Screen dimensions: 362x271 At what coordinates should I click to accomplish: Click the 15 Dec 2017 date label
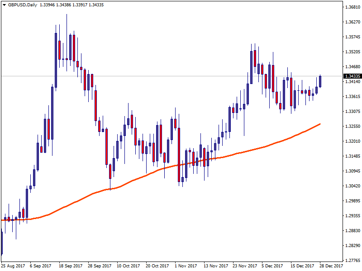click(x=302, y=266)
